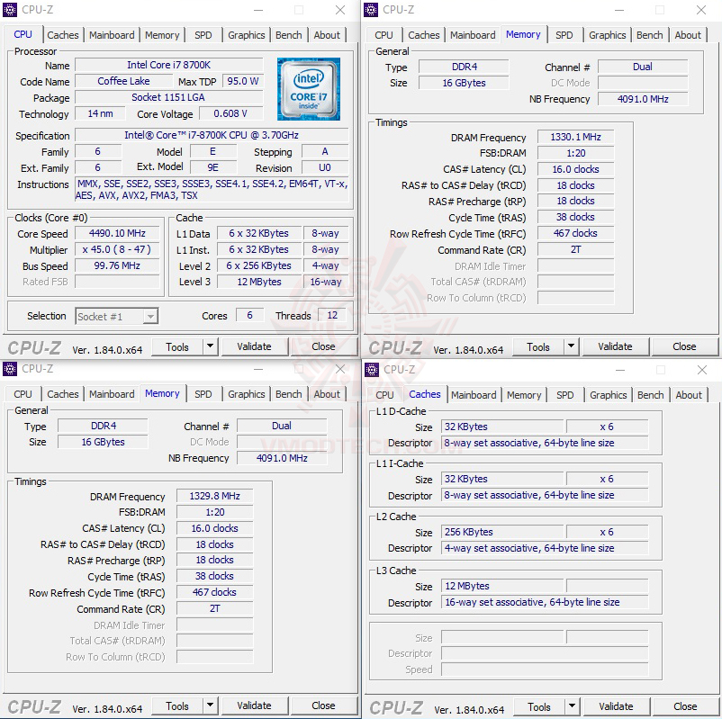Select the CPU tab in the top-right Memory window
Image resolution: width=722 pixels, height=719 pixels.
[384, 35]
